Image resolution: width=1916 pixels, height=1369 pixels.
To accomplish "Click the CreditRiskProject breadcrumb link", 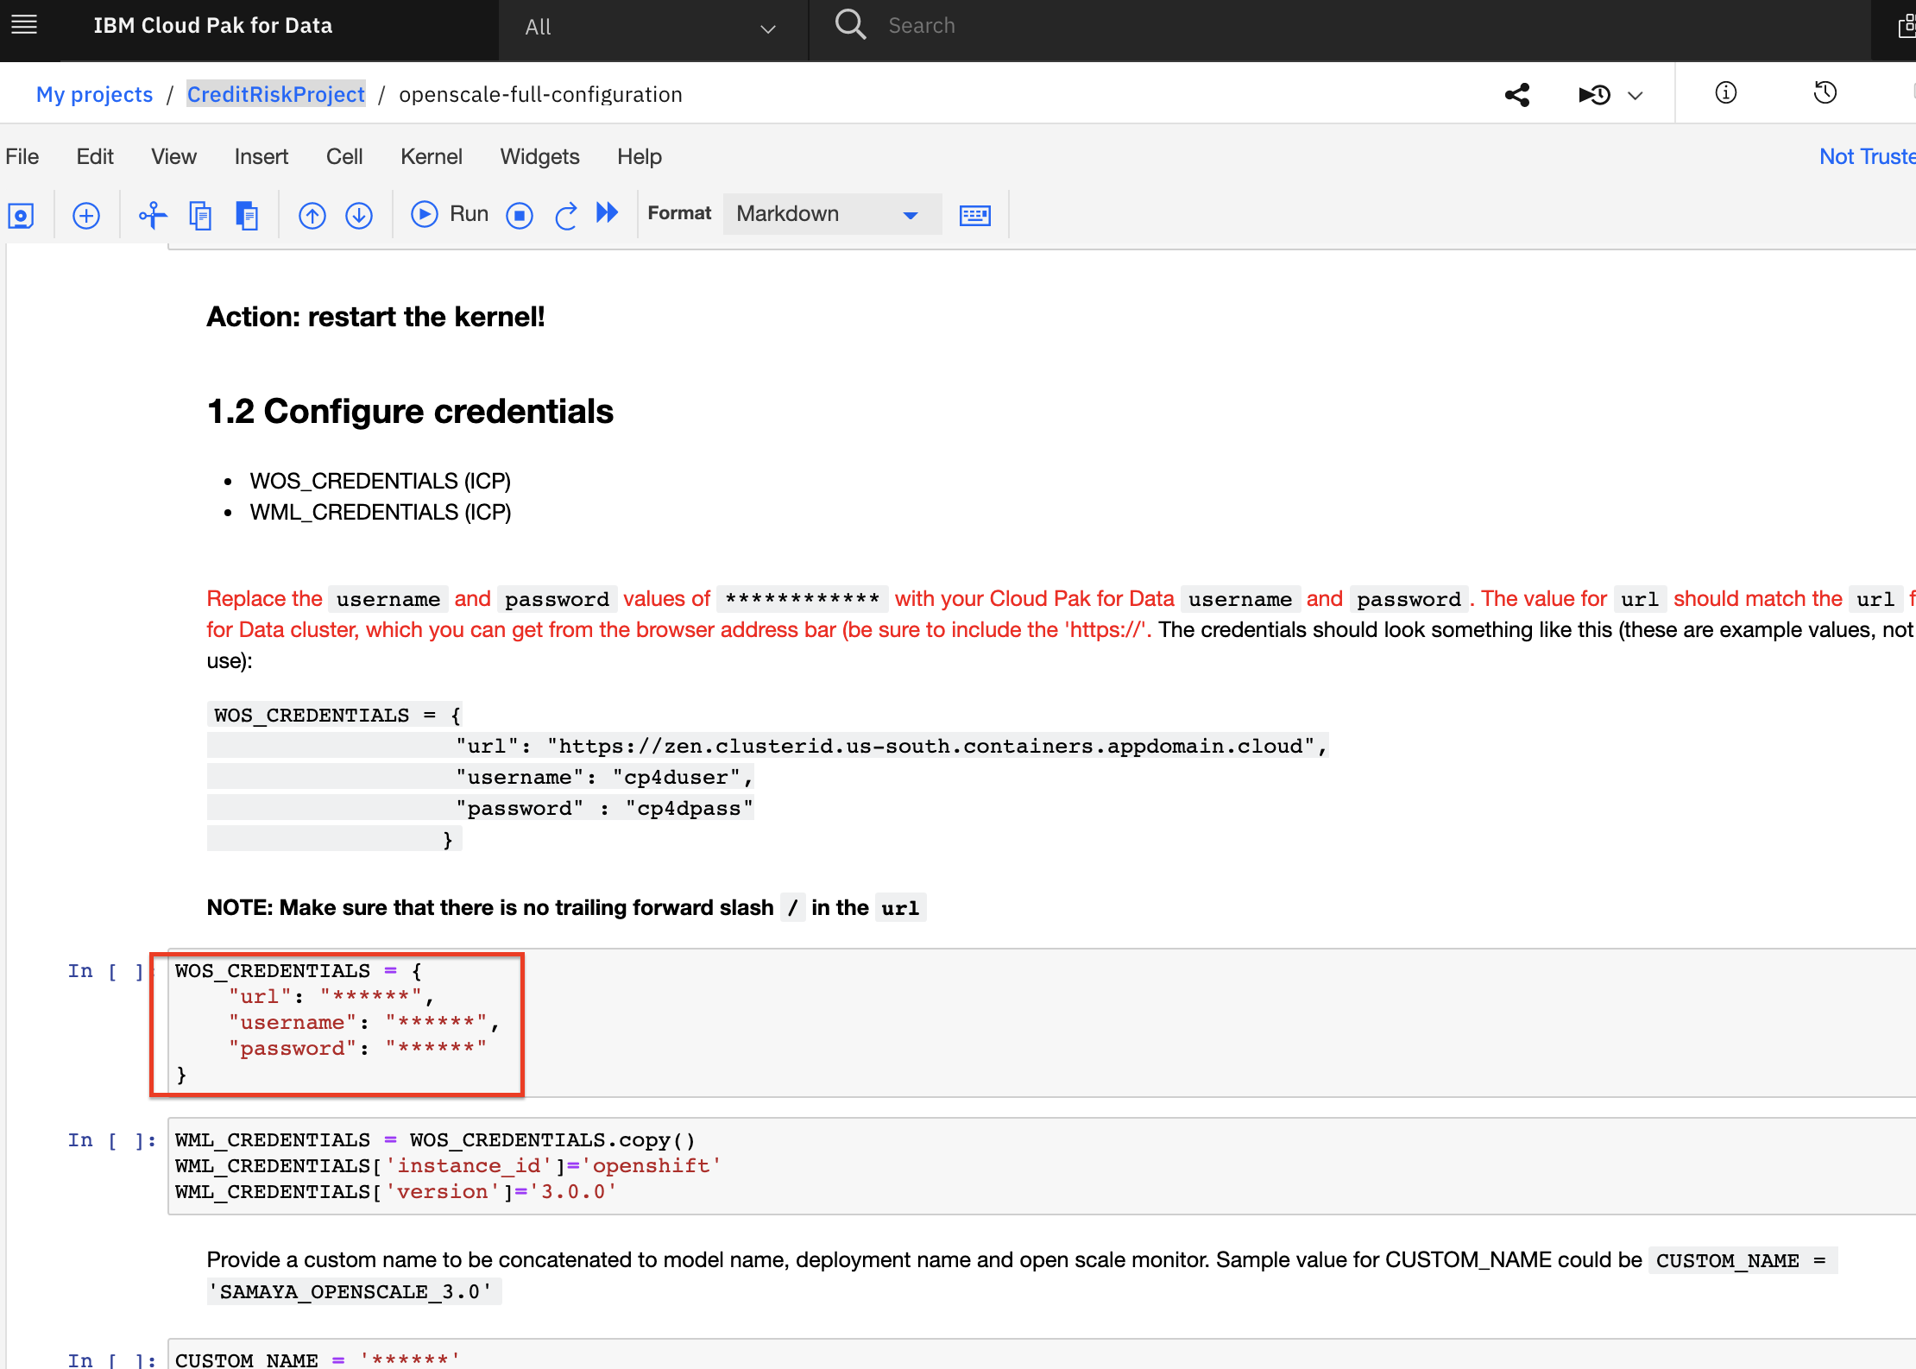I will 275,93.
